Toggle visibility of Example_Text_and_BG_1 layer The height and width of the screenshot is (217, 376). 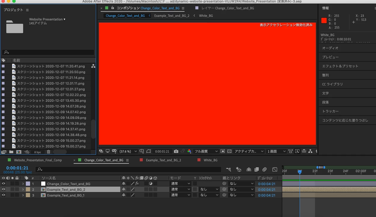tap(3, 195)
